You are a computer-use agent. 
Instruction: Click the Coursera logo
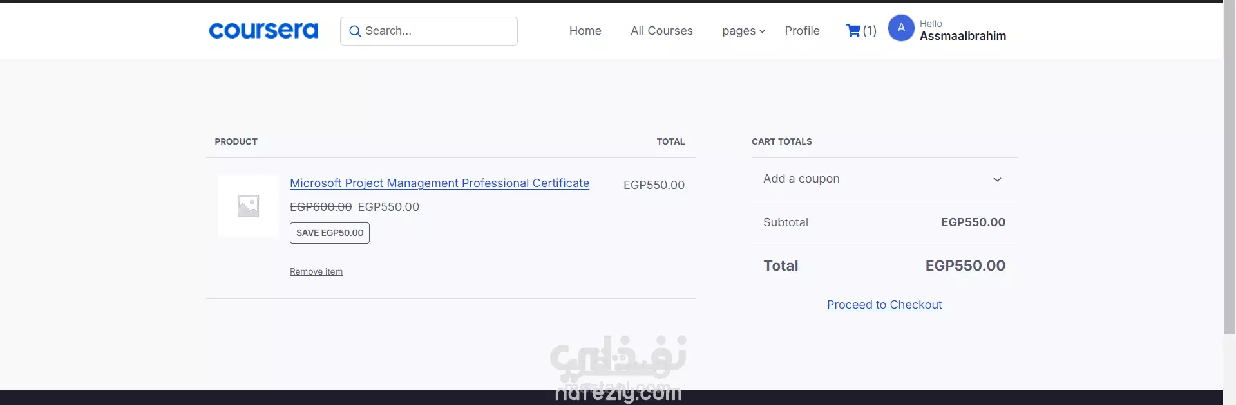263,31
